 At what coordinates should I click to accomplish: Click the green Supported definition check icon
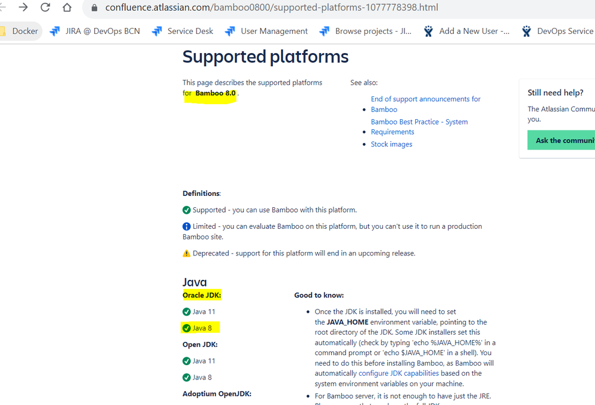click(186, 210)
